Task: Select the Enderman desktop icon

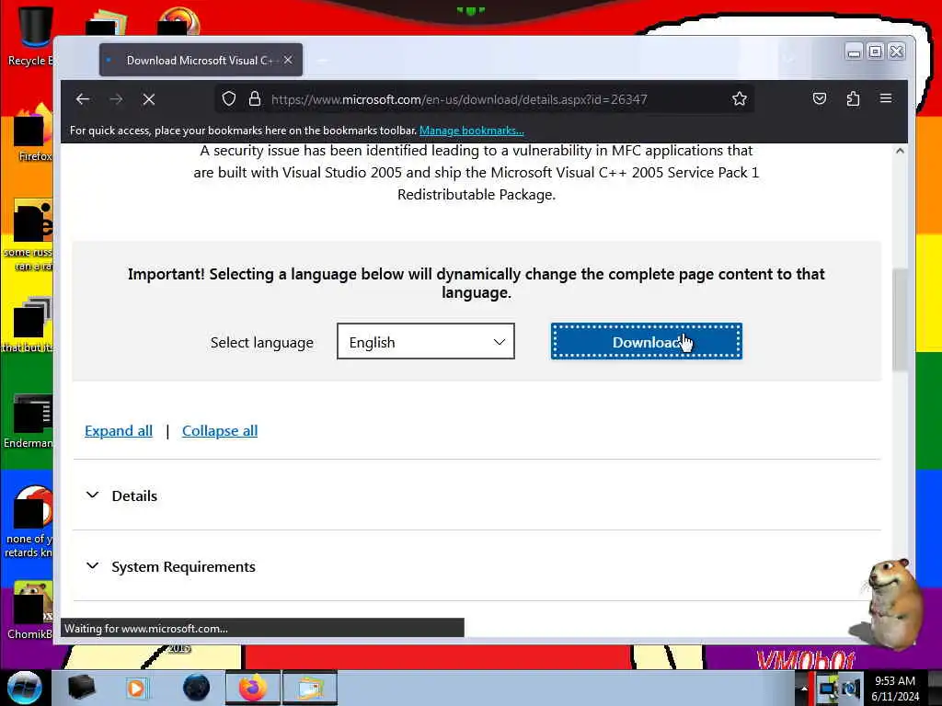Action: pos(29,420)
